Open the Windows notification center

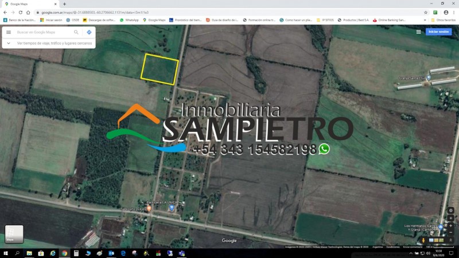452,253
